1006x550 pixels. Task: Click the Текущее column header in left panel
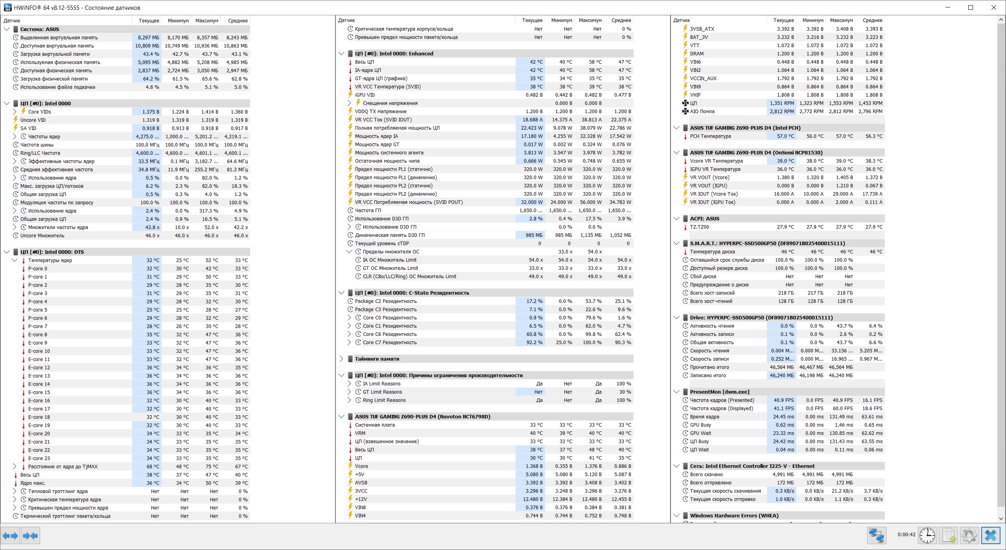[149, 20]
